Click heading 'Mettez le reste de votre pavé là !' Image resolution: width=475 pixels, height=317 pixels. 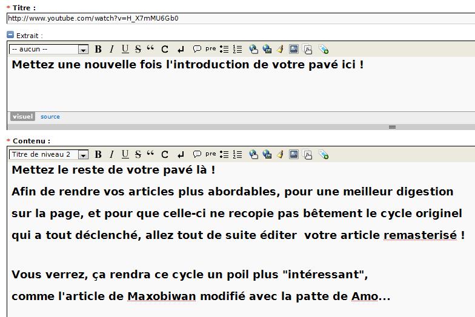[x=113, y=169]
